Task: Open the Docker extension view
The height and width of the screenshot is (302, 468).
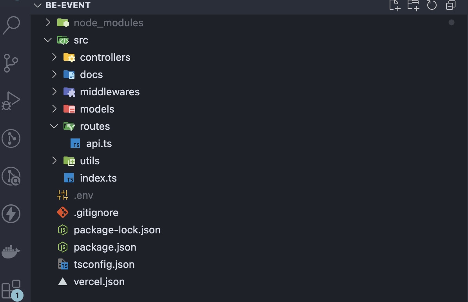Action: click(11, 251)
